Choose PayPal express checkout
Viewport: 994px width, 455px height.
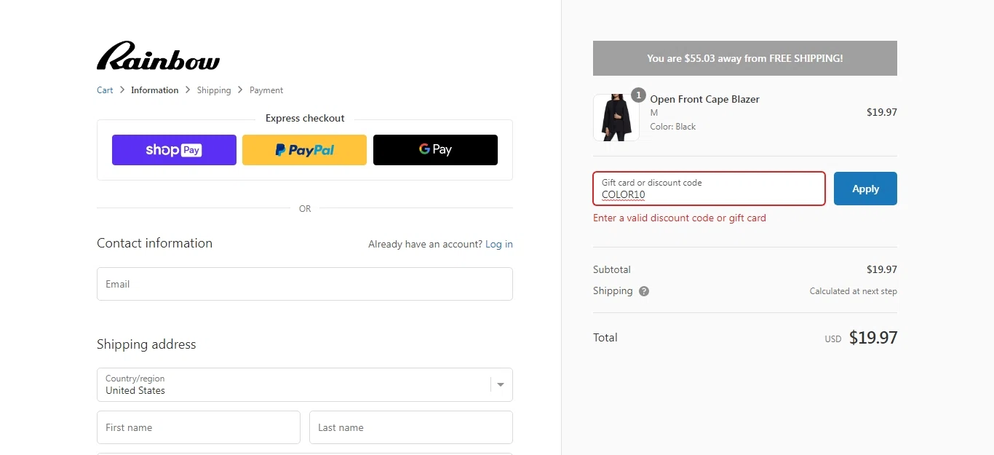(304, 150)
